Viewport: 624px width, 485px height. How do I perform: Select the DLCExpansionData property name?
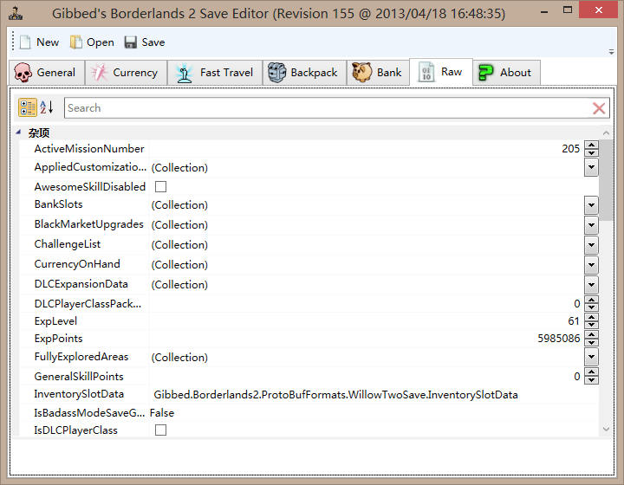click(81, 284)
